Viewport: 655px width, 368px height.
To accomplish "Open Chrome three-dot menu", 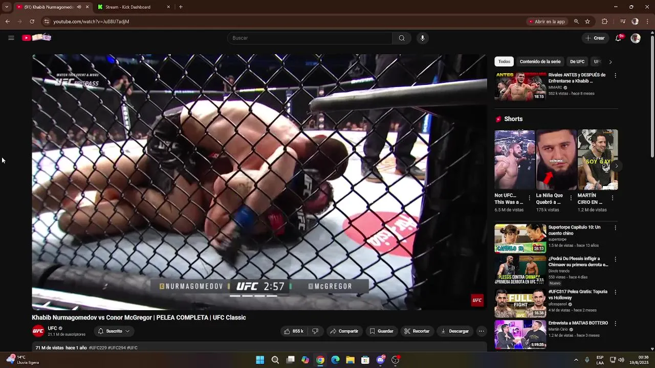I will tap(648, 21).
